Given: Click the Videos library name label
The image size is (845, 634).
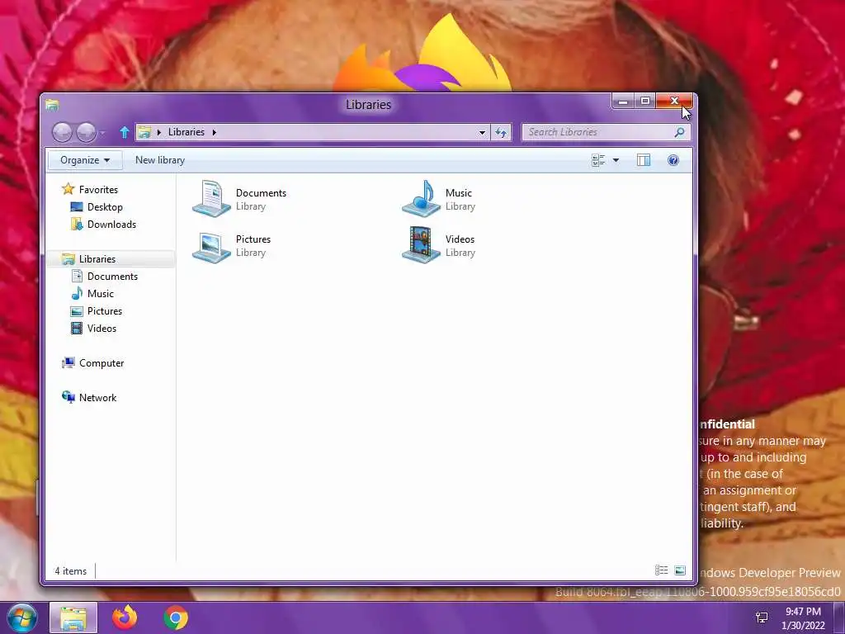Looking at the screenshot, I should pos(460,239).
